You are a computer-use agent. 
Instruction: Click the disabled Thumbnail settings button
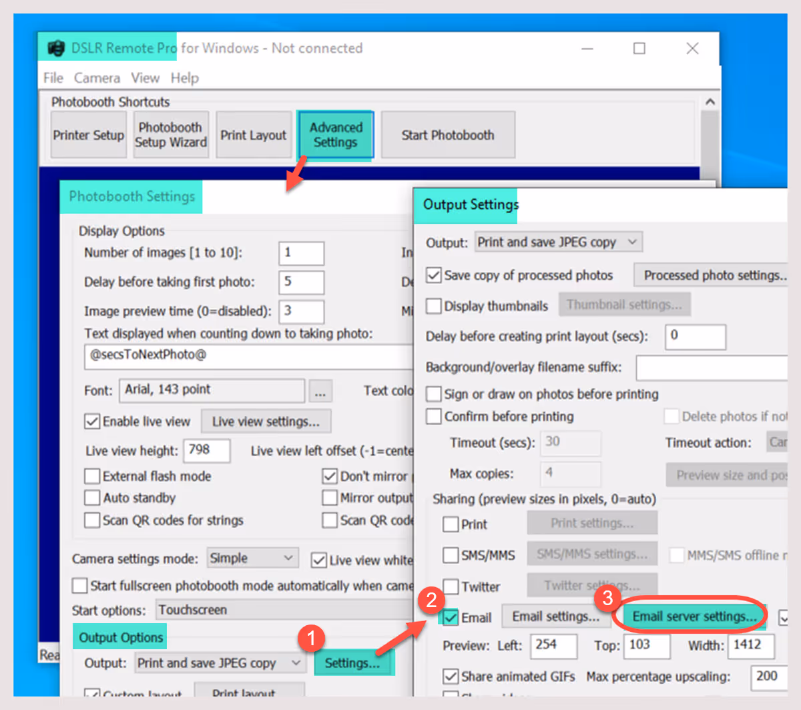624,305
